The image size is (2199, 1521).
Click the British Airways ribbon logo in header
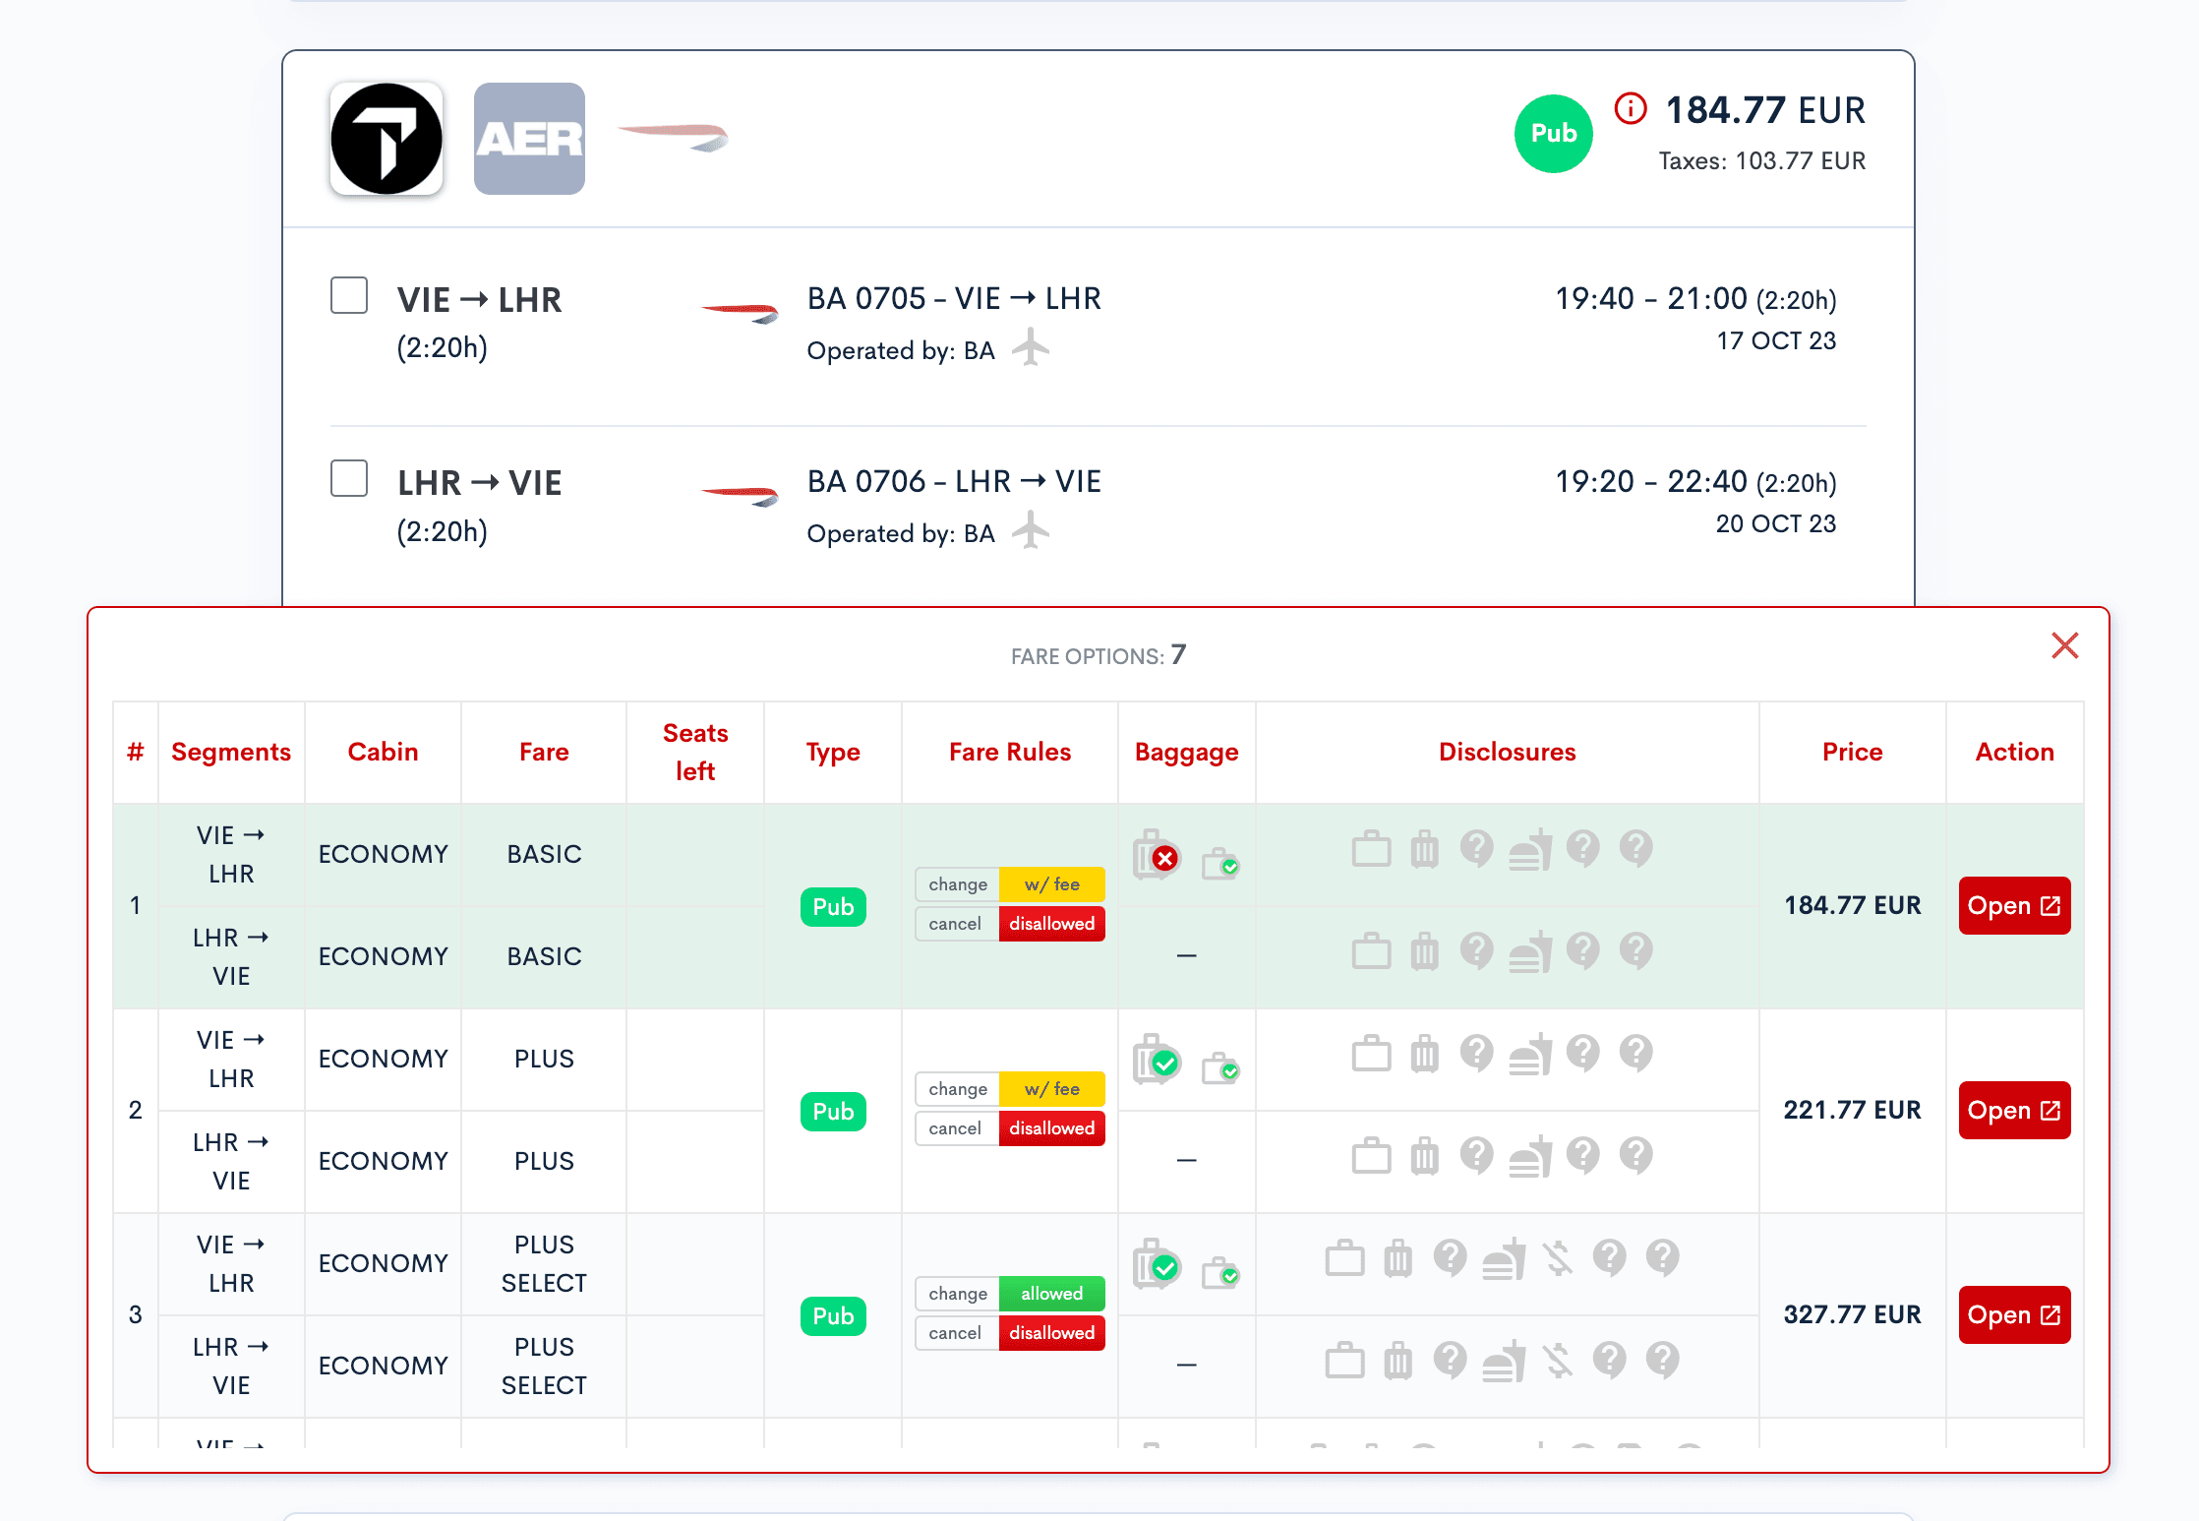674,137
